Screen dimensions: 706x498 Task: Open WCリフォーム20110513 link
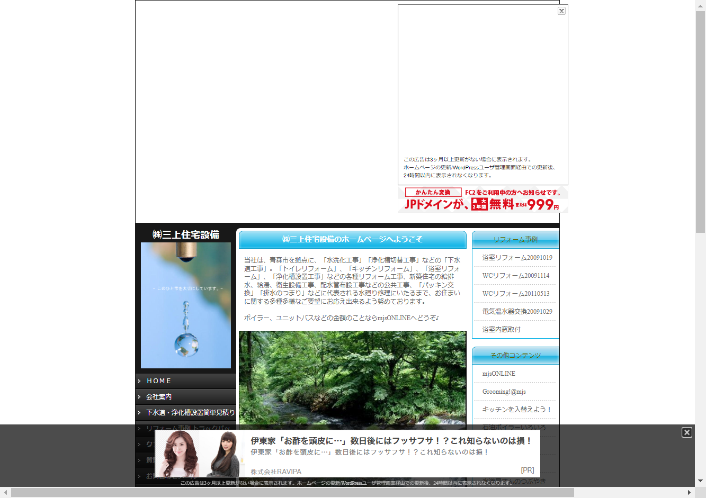[x=515, y=294]
